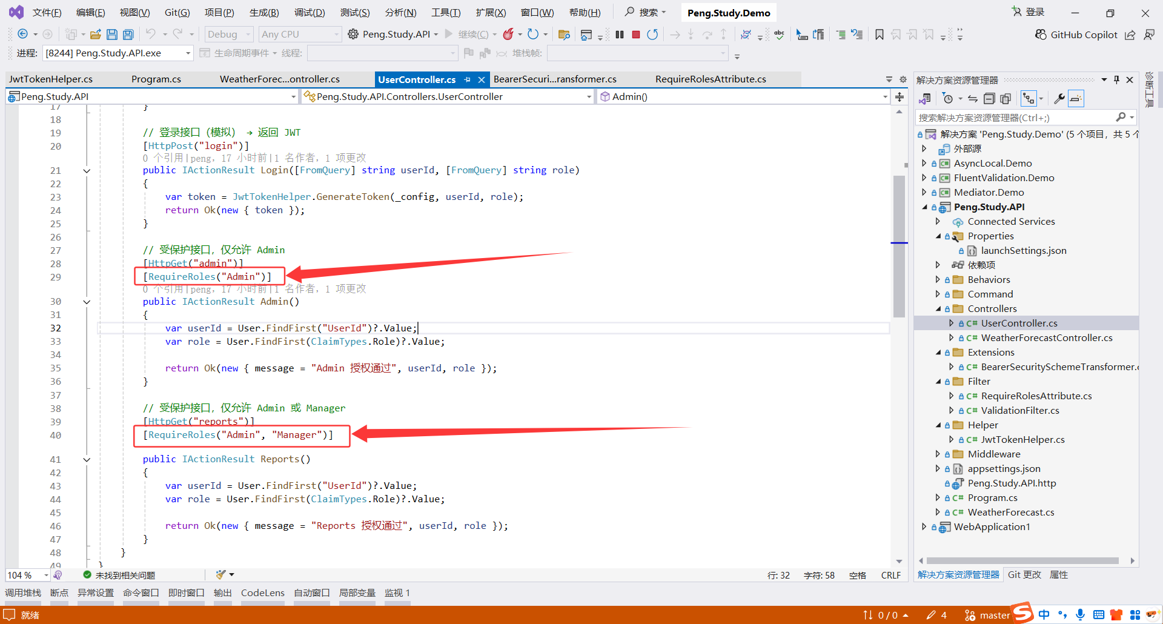Screen dimensions: 1163x624
Task: Switch to the Git 更改 panel tab
Action: pyautogui.click(x=1024, y=575)
